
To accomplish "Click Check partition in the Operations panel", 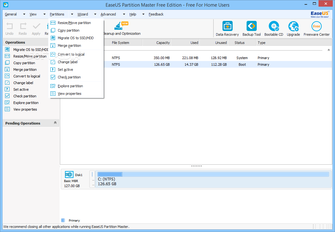I will (x=25, y=96).
